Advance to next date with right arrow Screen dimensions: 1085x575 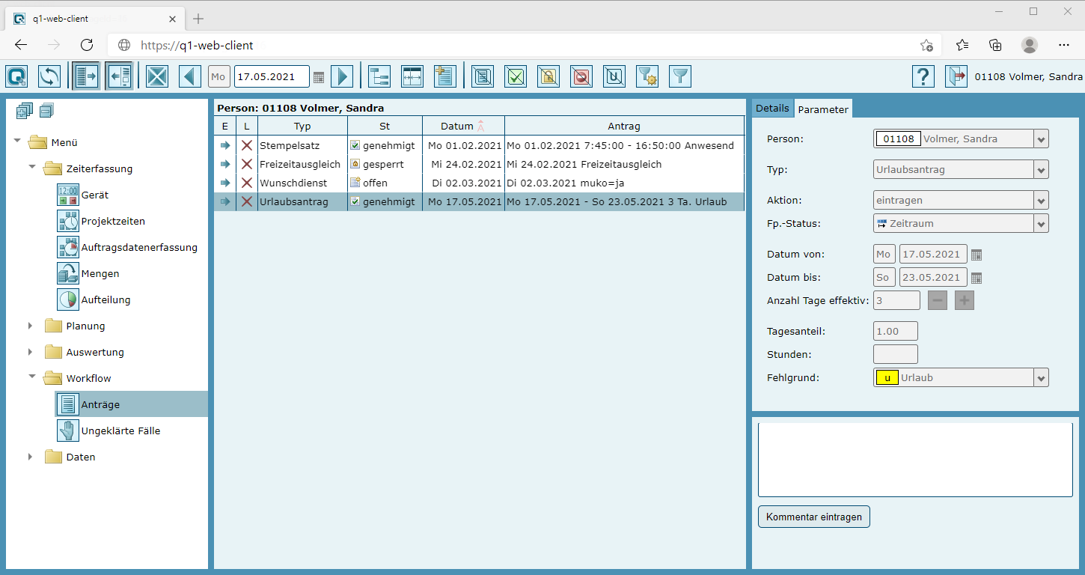pyautogui.click(x=341, y=76)
